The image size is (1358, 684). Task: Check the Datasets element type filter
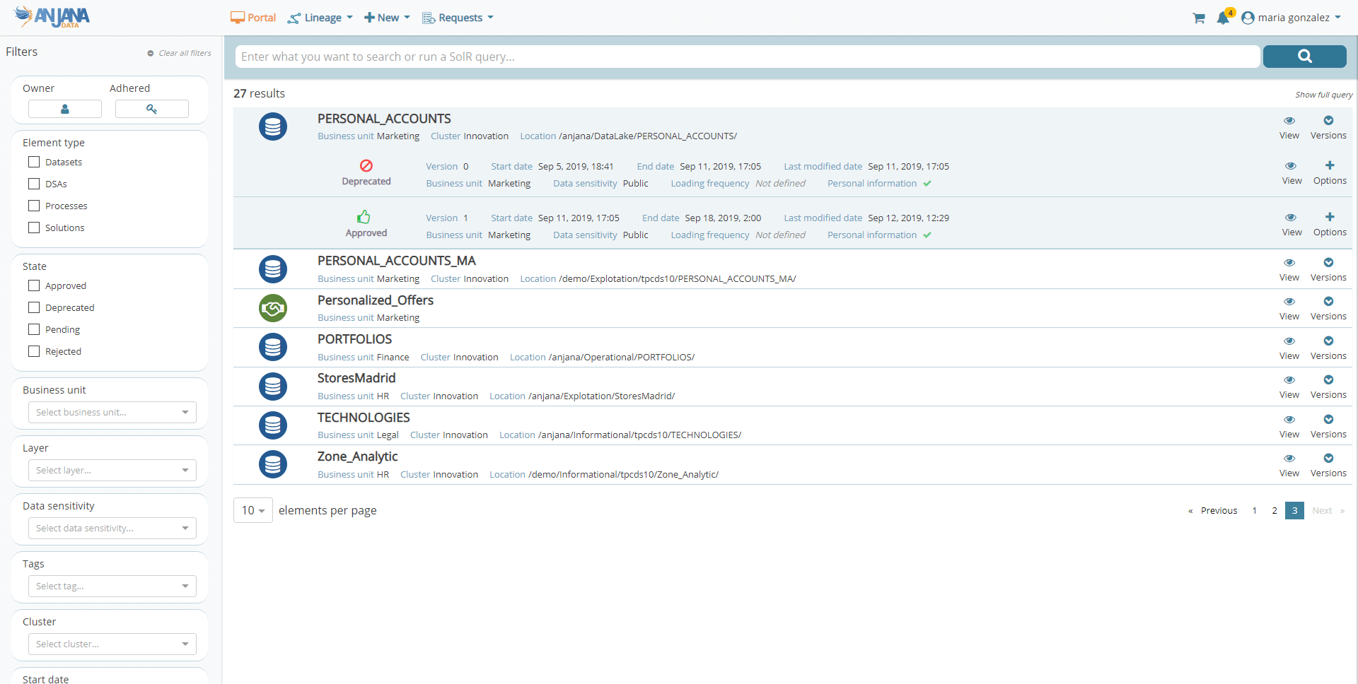pyautogui.click(x=34, y=163)
